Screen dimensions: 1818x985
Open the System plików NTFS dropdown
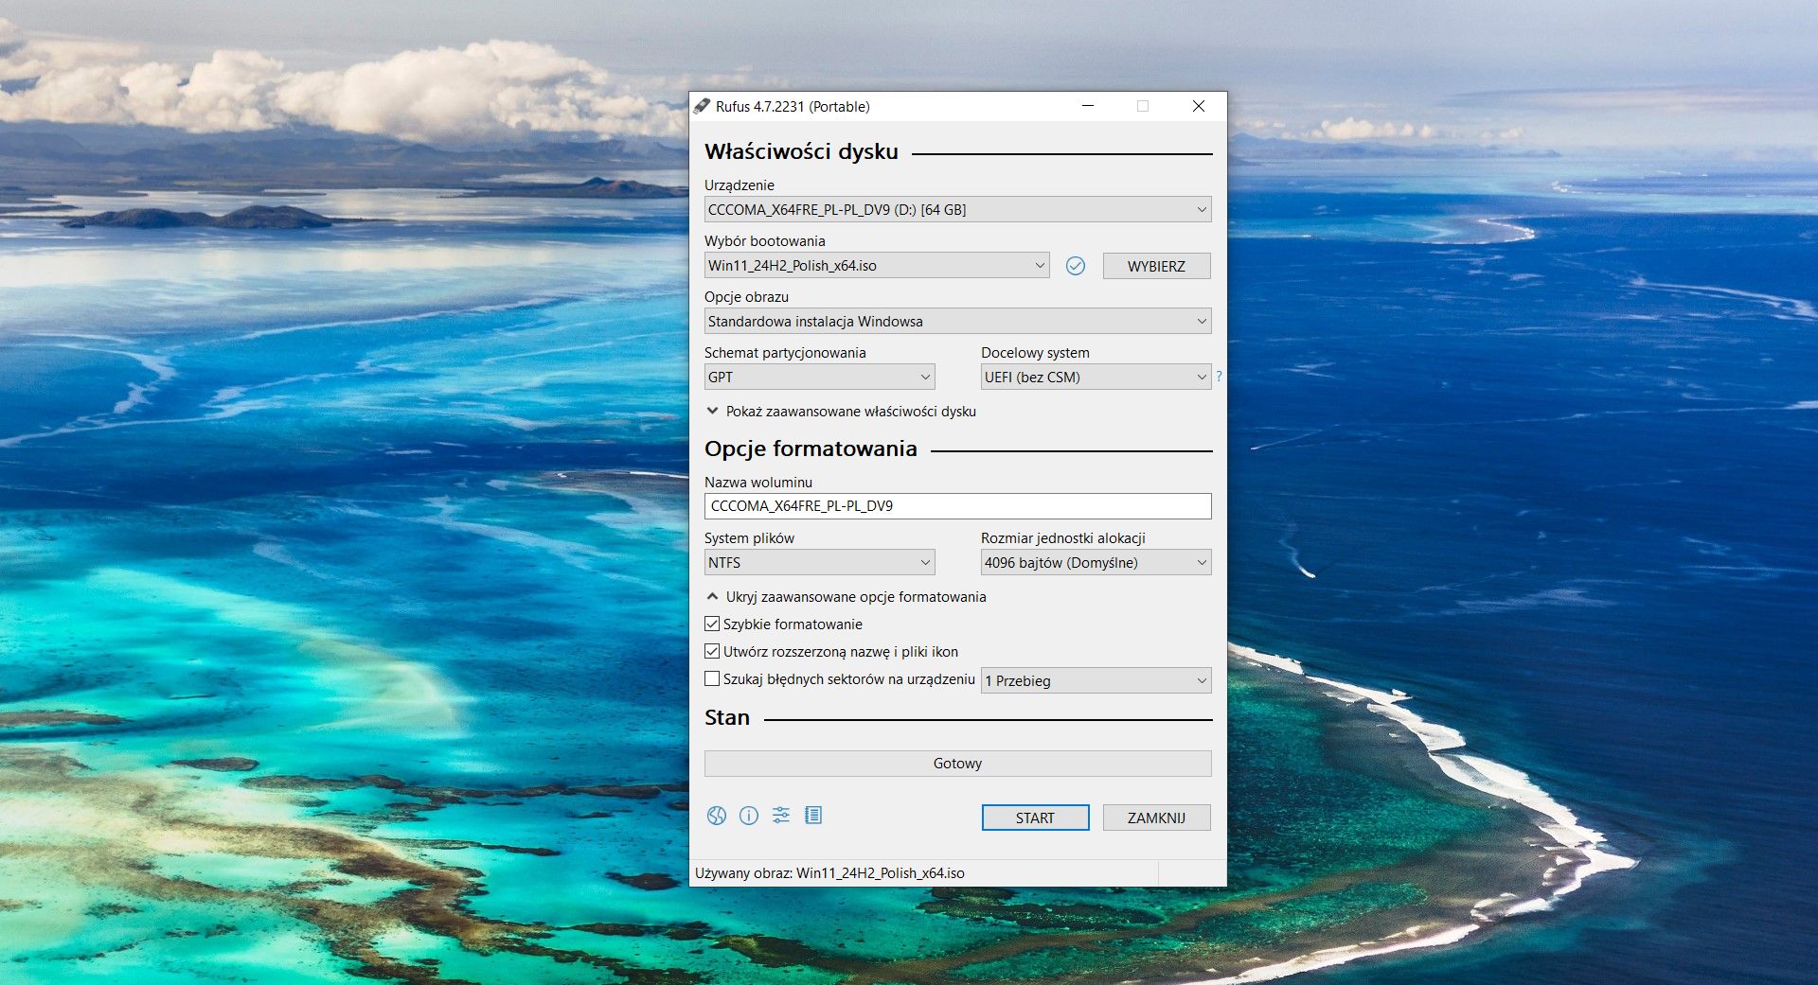pos(819,563)
